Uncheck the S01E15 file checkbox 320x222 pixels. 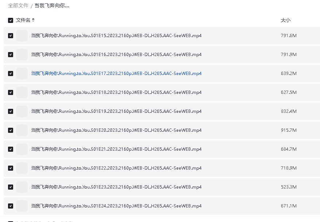[x=11, y=36]
